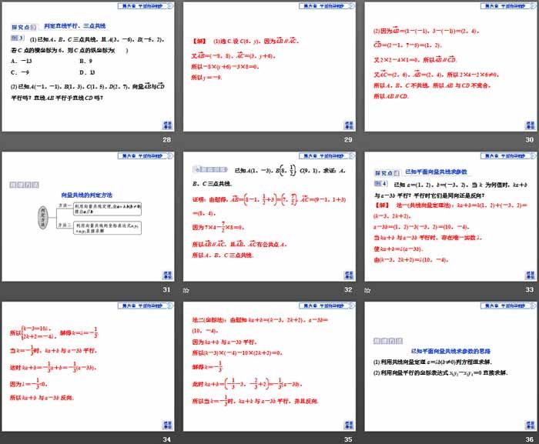
Task: Click the chapter header tag on slide 36
Action: pos(508,305)
